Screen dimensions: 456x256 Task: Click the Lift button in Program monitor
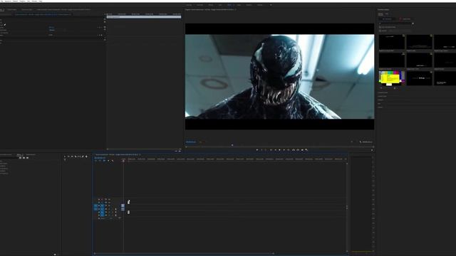click(294, 150)
